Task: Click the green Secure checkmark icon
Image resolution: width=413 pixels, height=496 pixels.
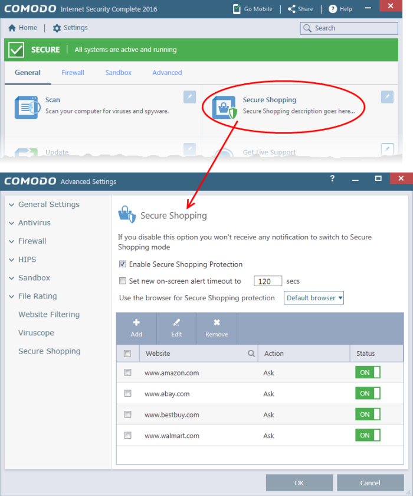Action: [16, 50]
